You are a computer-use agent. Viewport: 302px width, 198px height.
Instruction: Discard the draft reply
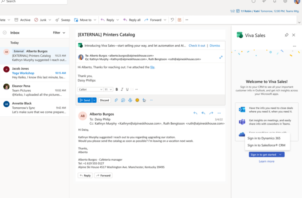[105, 100]
